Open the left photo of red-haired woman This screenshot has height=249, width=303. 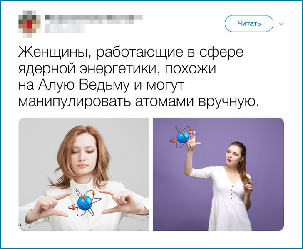coord(84,174)
